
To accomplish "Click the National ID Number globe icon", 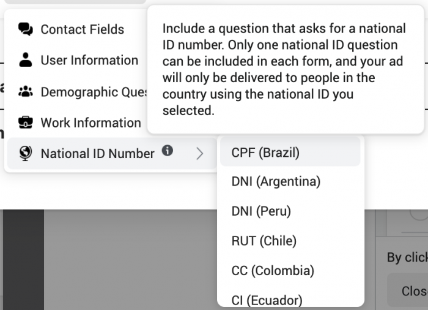I will (x=26, y=154).
